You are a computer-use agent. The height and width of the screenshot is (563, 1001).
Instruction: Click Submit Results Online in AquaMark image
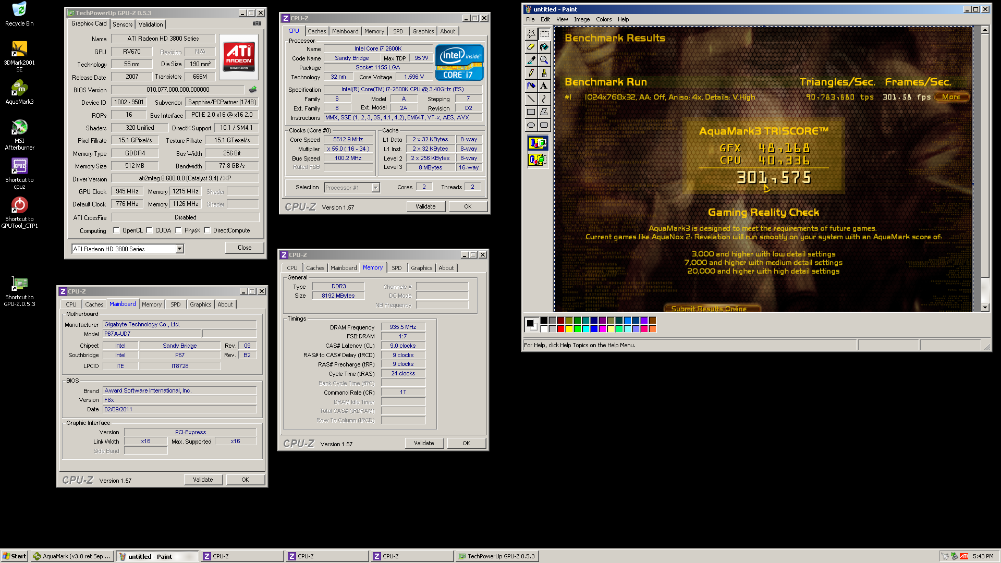[712, 308]
